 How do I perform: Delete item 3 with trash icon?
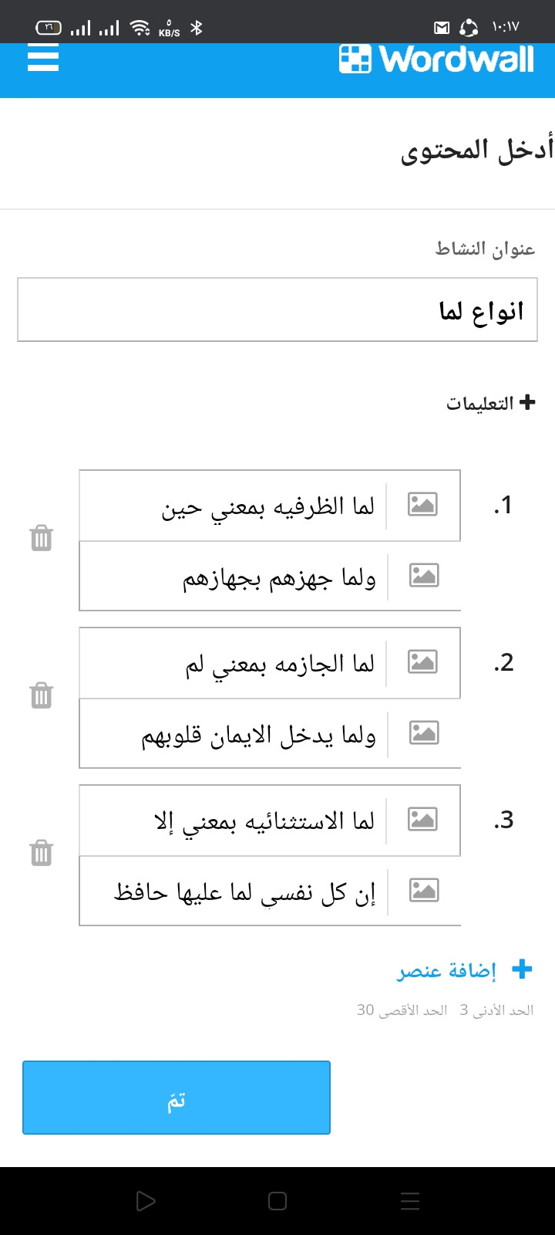click(42, 853)
